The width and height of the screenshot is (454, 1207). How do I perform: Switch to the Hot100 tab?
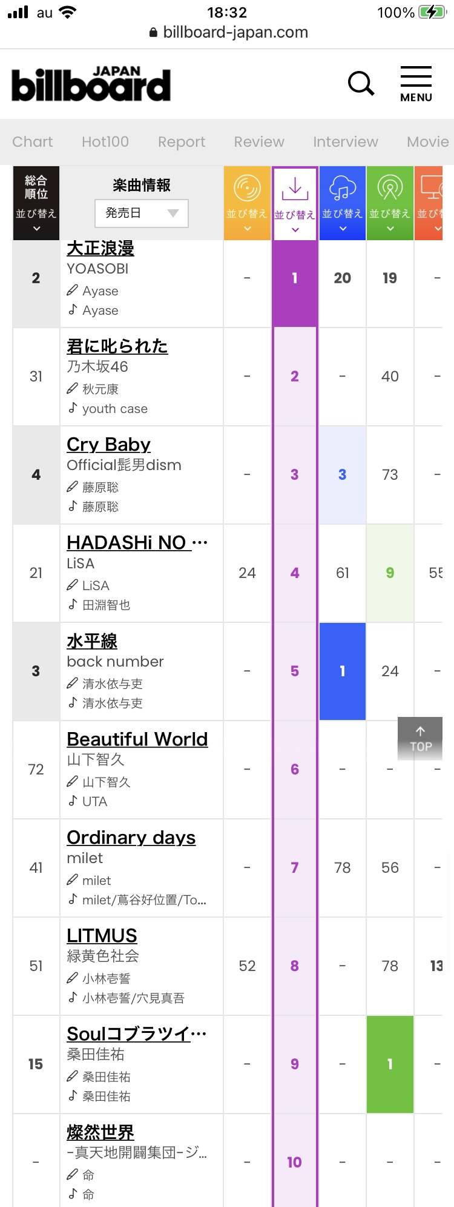[x=105, y=142]
